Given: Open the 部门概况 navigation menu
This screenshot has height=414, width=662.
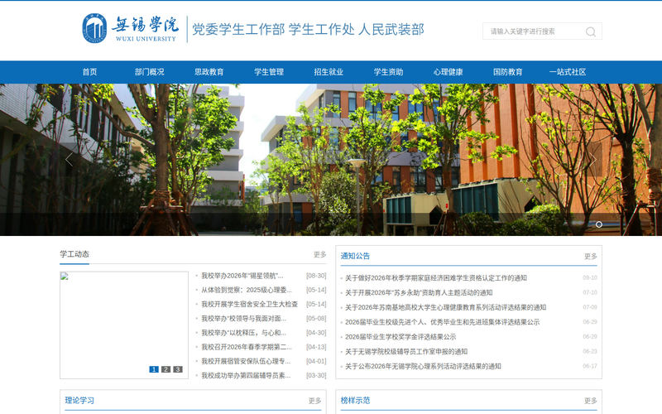Looking at the screenshot, I should 150,72.
